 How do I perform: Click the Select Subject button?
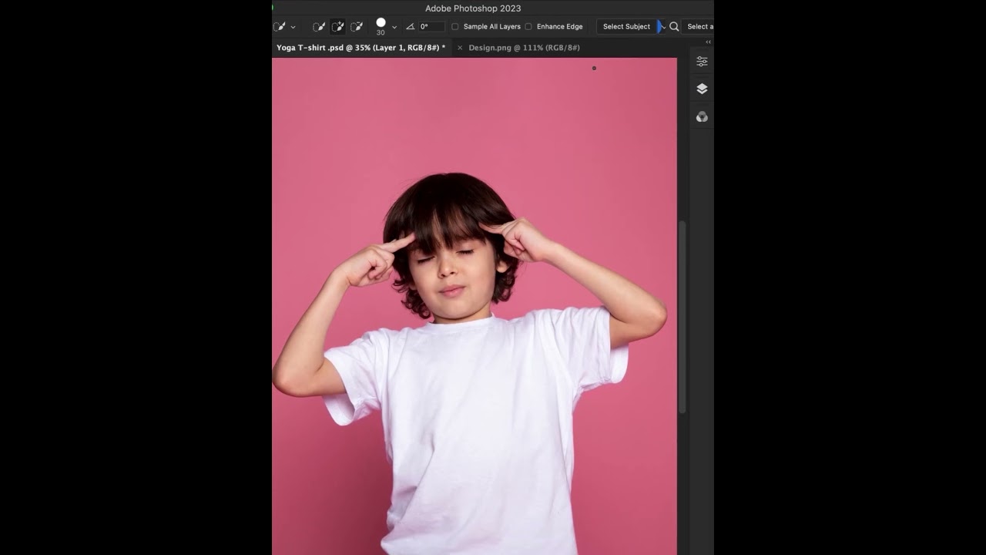click(x=626, y=26)
